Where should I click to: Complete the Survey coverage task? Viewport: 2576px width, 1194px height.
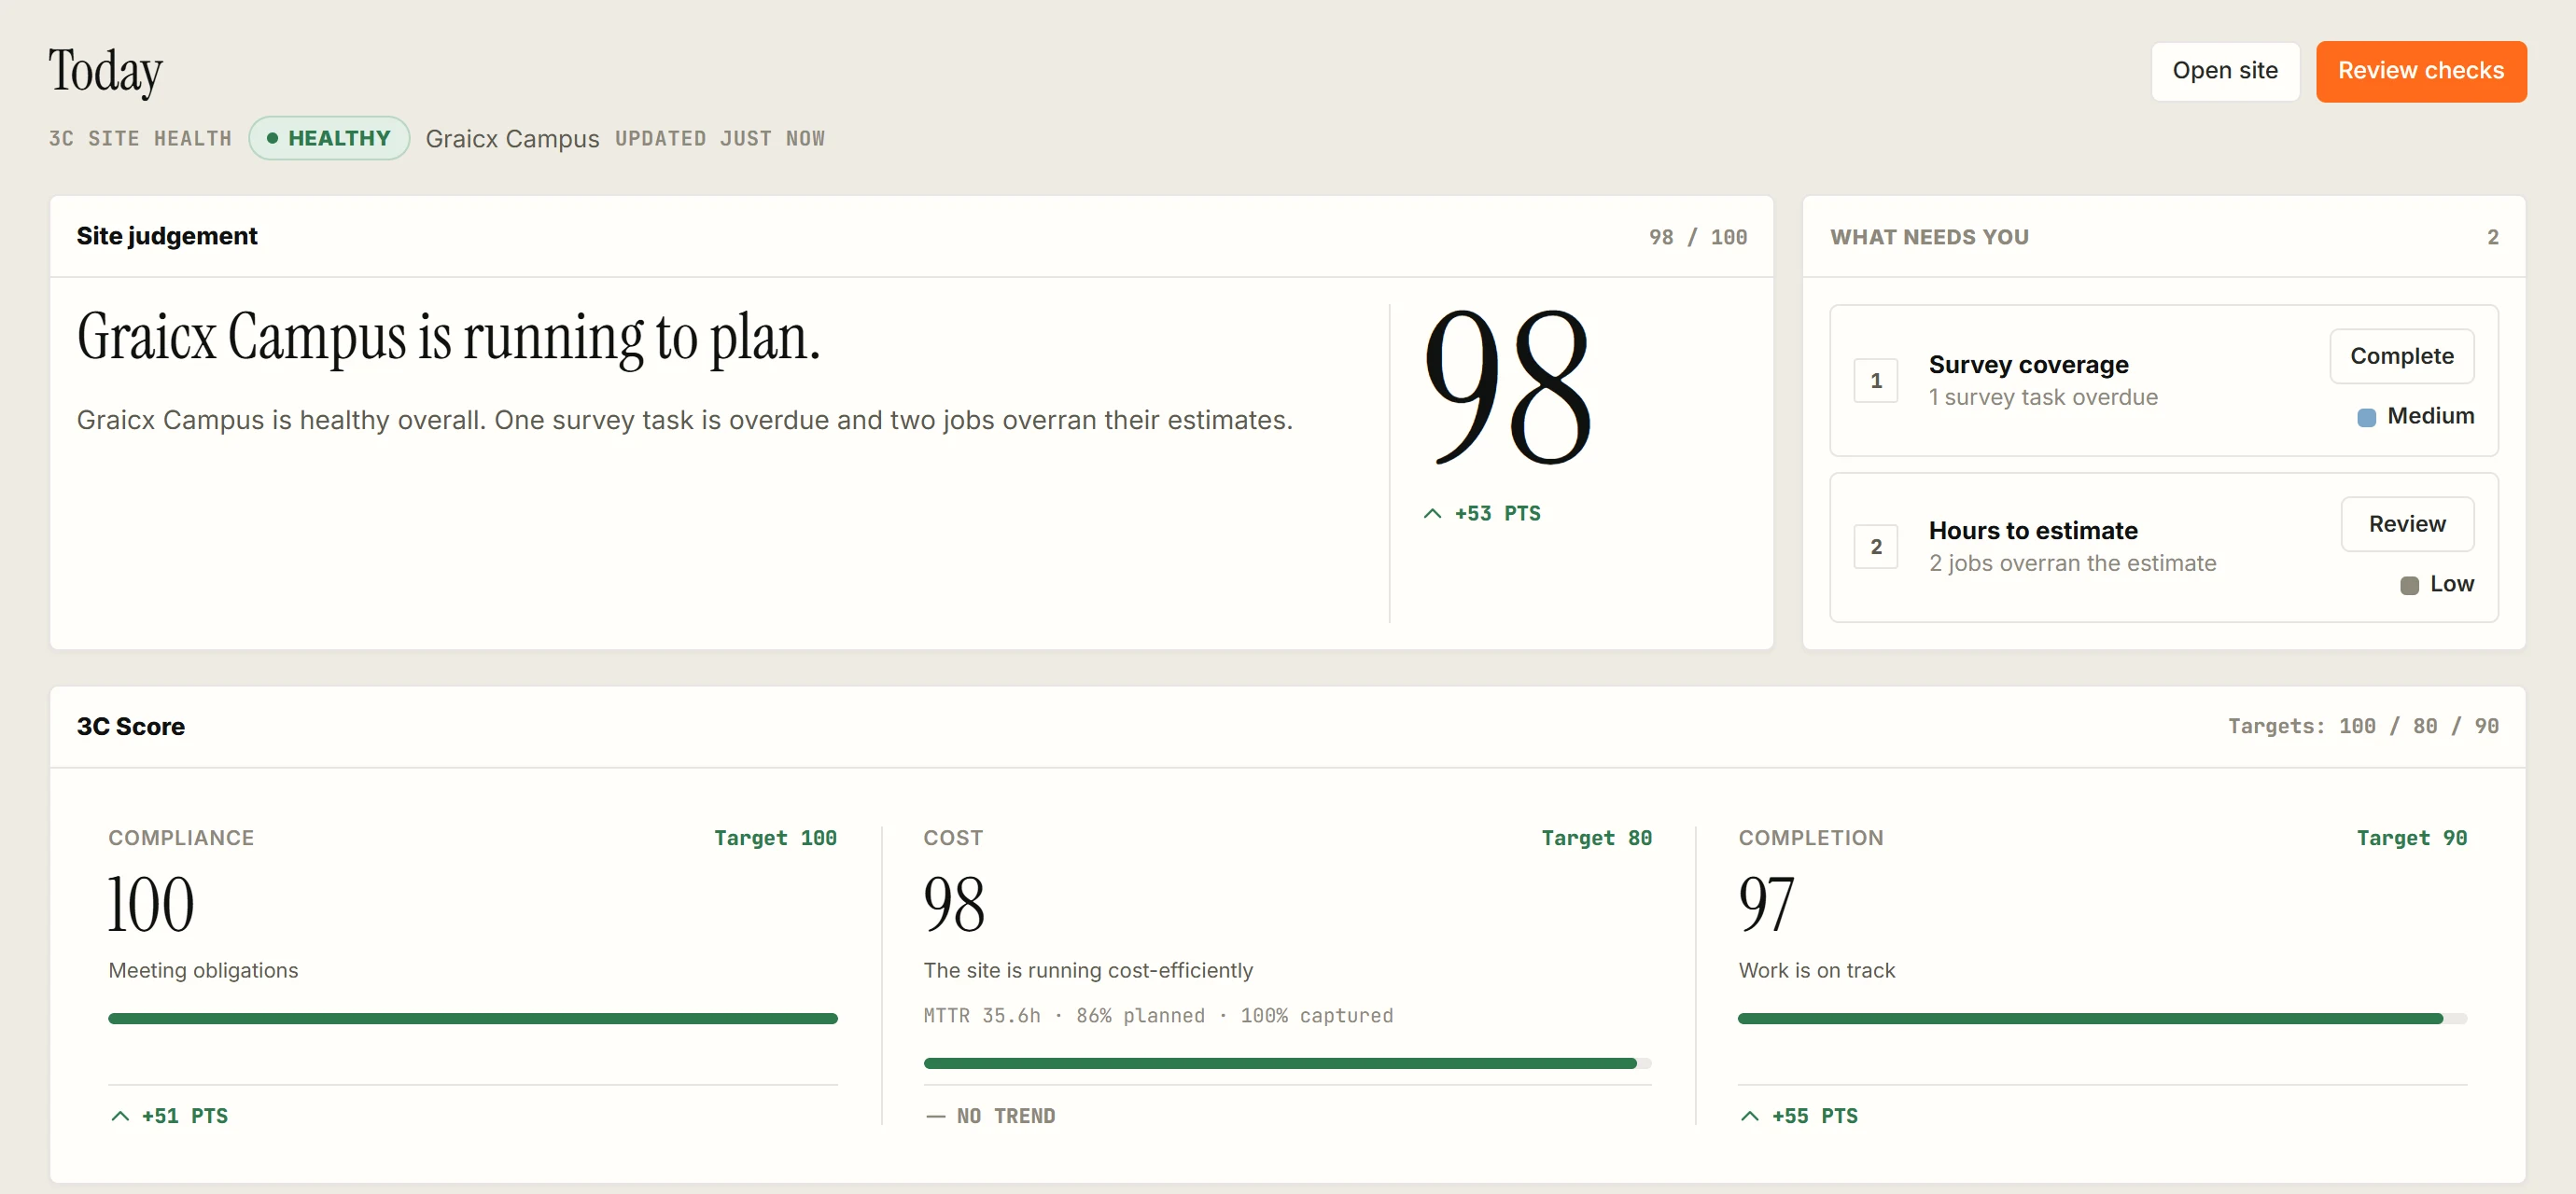[2401, 355]
